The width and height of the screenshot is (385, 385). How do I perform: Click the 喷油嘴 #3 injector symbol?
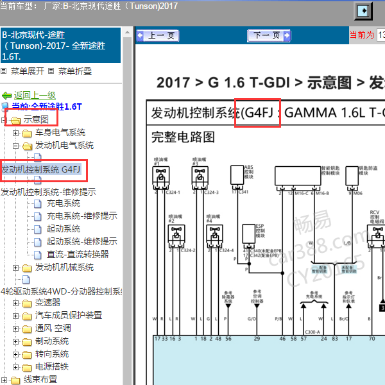pos(200,177)
